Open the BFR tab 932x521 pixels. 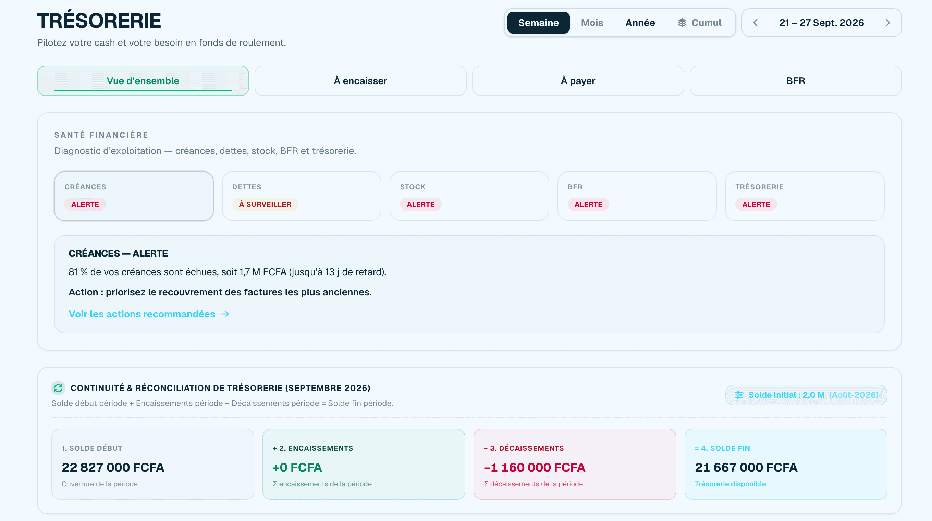[795, 81]
